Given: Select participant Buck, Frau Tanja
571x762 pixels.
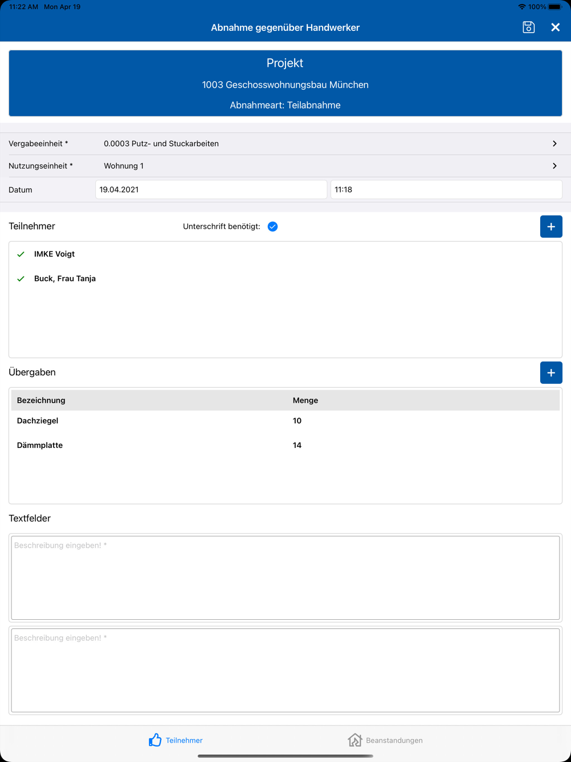Looking at the screenshot, I should click(x=65, y=279).
